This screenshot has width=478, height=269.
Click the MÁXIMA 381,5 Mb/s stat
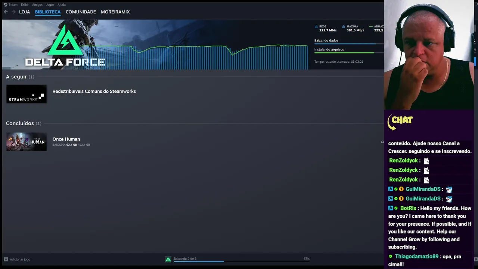coord(353,28)
